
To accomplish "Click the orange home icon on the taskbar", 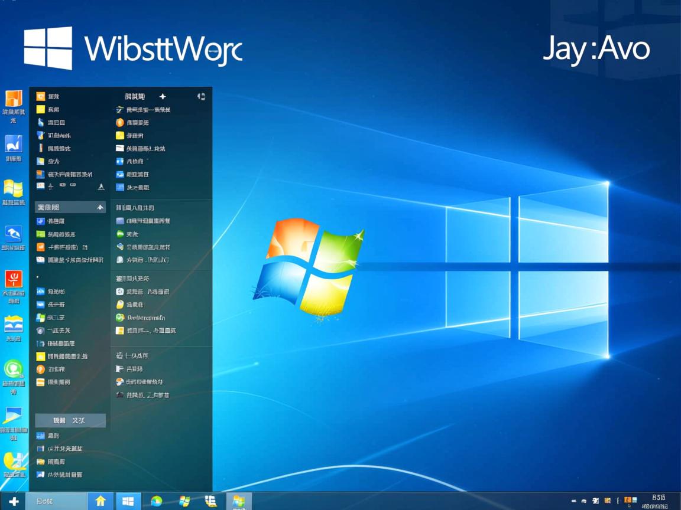I will point(100,501).
